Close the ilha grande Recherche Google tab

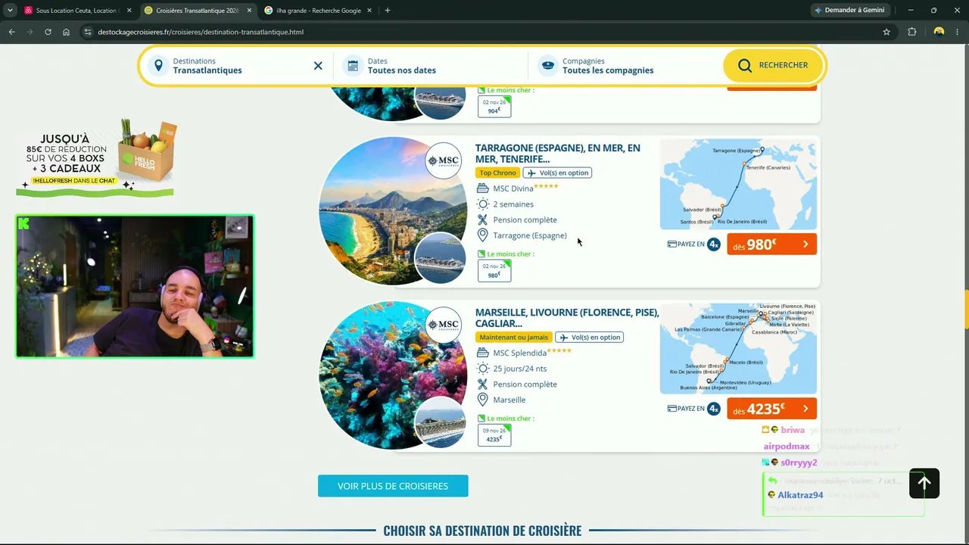click(x=370, y=11)
